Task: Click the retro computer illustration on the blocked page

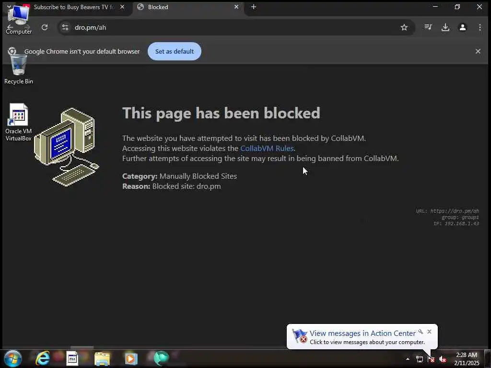Action: click(66, 147)
